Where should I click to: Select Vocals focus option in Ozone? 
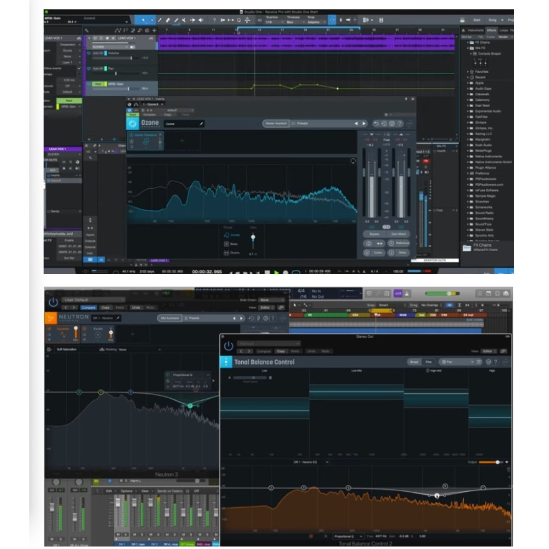point(232,235)
